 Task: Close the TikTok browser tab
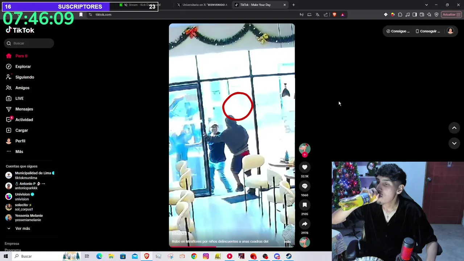pos(285,5)
